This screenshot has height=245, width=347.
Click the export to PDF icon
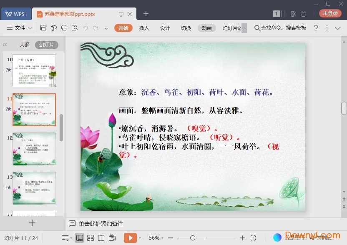pos(54,28)
